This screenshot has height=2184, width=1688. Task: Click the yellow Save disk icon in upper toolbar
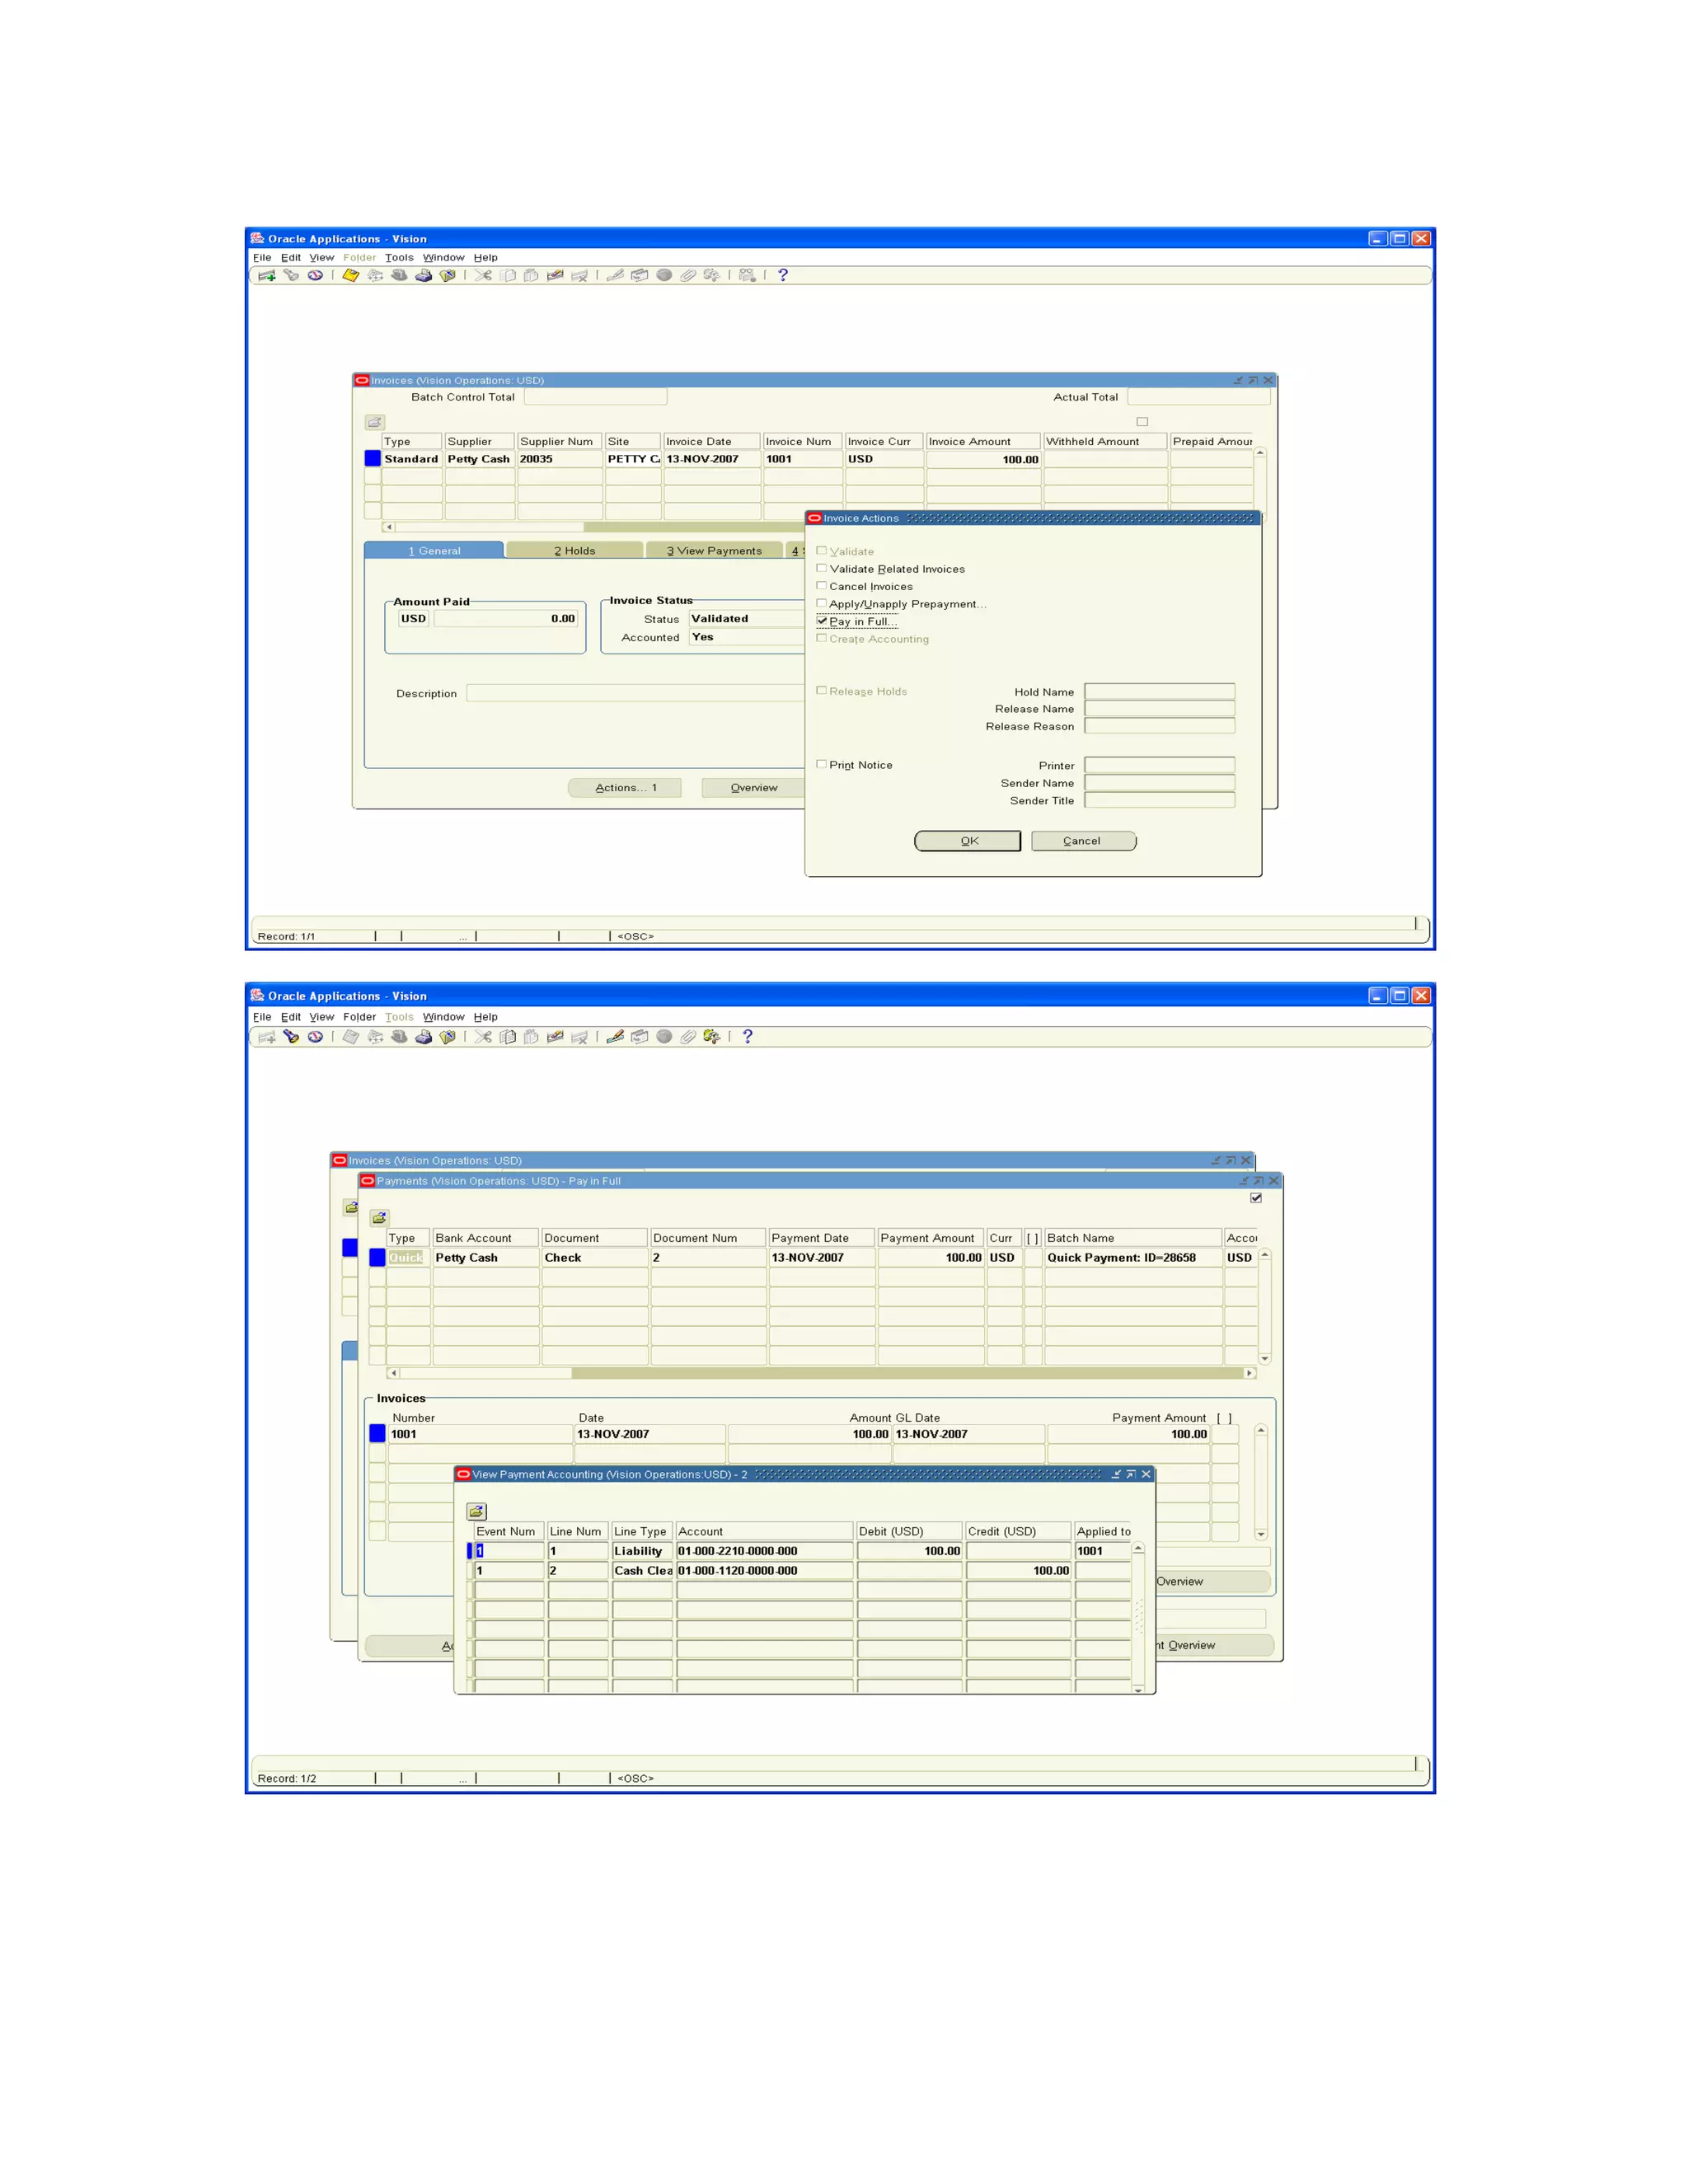pos(350,275)
